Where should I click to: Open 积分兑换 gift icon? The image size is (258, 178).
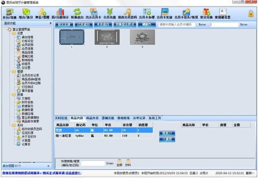click(x=206, y=13)
